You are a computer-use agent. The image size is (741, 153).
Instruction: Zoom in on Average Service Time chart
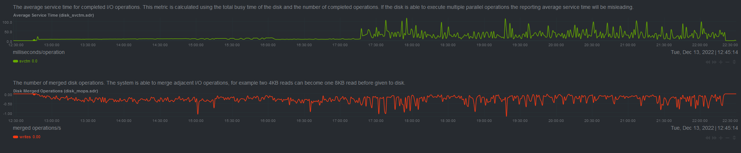pos(721,62)
